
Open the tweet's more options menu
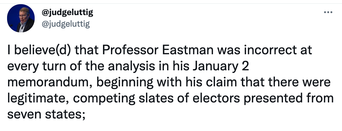(327, 13)
